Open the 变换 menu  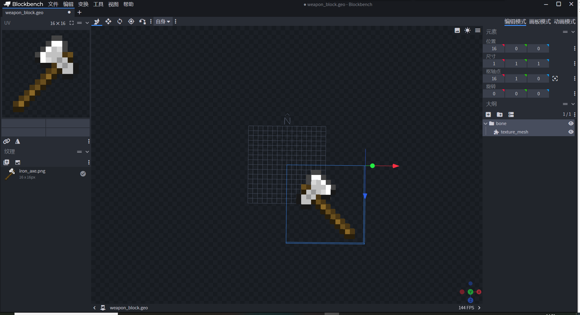point(83,4)
